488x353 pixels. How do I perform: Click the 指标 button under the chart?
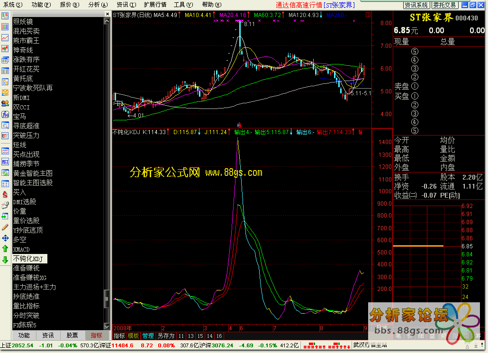click(119, 336)
